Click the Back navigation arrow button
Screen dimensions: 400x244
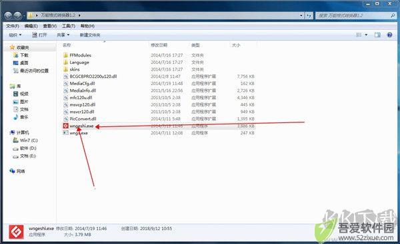[x=8, y=16]
